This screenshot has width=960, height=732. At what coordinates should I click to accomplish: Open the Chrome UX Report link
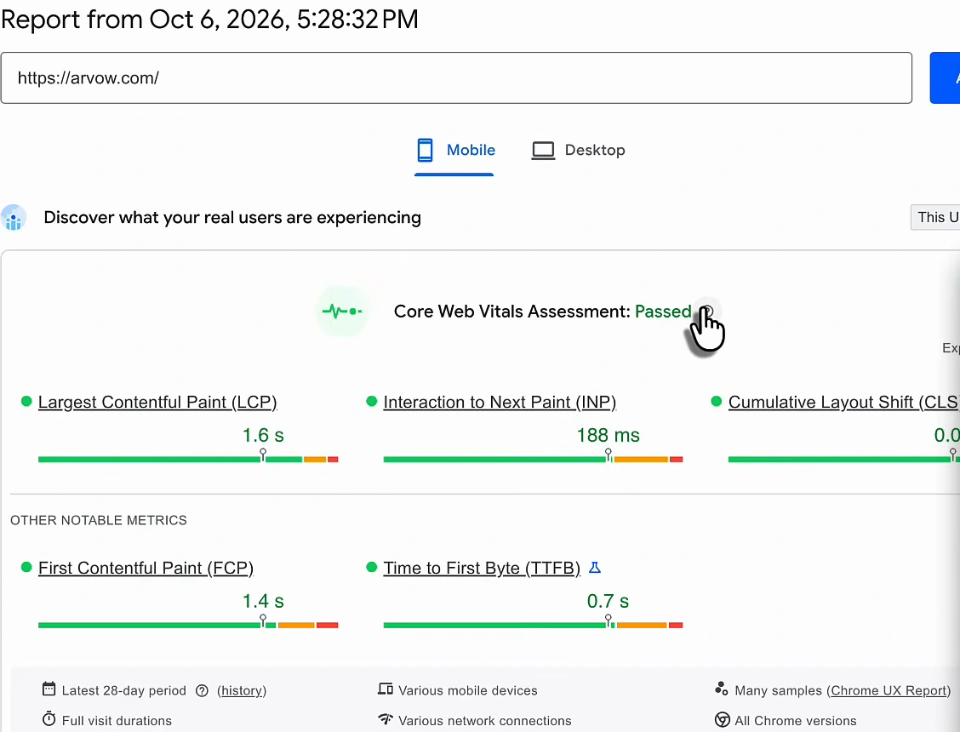(889, 691)
